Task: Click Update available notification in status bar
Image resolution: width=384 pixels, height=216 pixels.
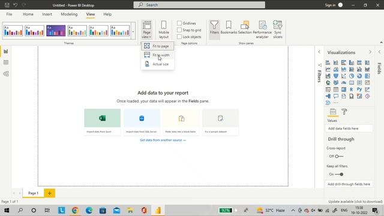Action: pos(355,202)
